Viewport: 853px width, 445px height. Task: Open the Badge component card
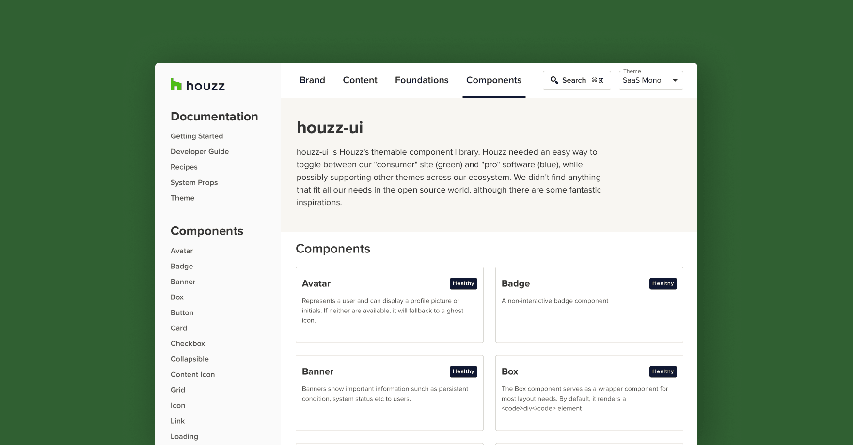[x=589, y=305]
